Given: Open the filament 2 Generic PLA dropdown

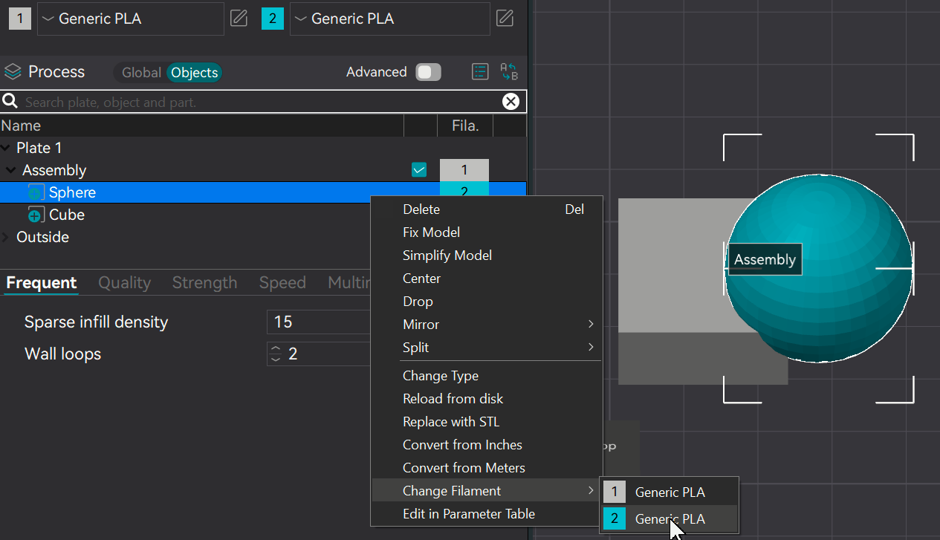Looking at the screenshot, I should pos(390,19).
